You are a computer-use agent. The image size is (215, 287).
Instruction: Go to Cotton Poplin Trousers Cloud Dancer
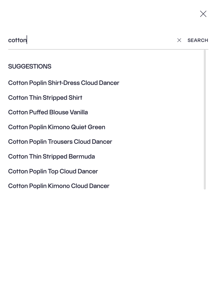tap(60, 142)
